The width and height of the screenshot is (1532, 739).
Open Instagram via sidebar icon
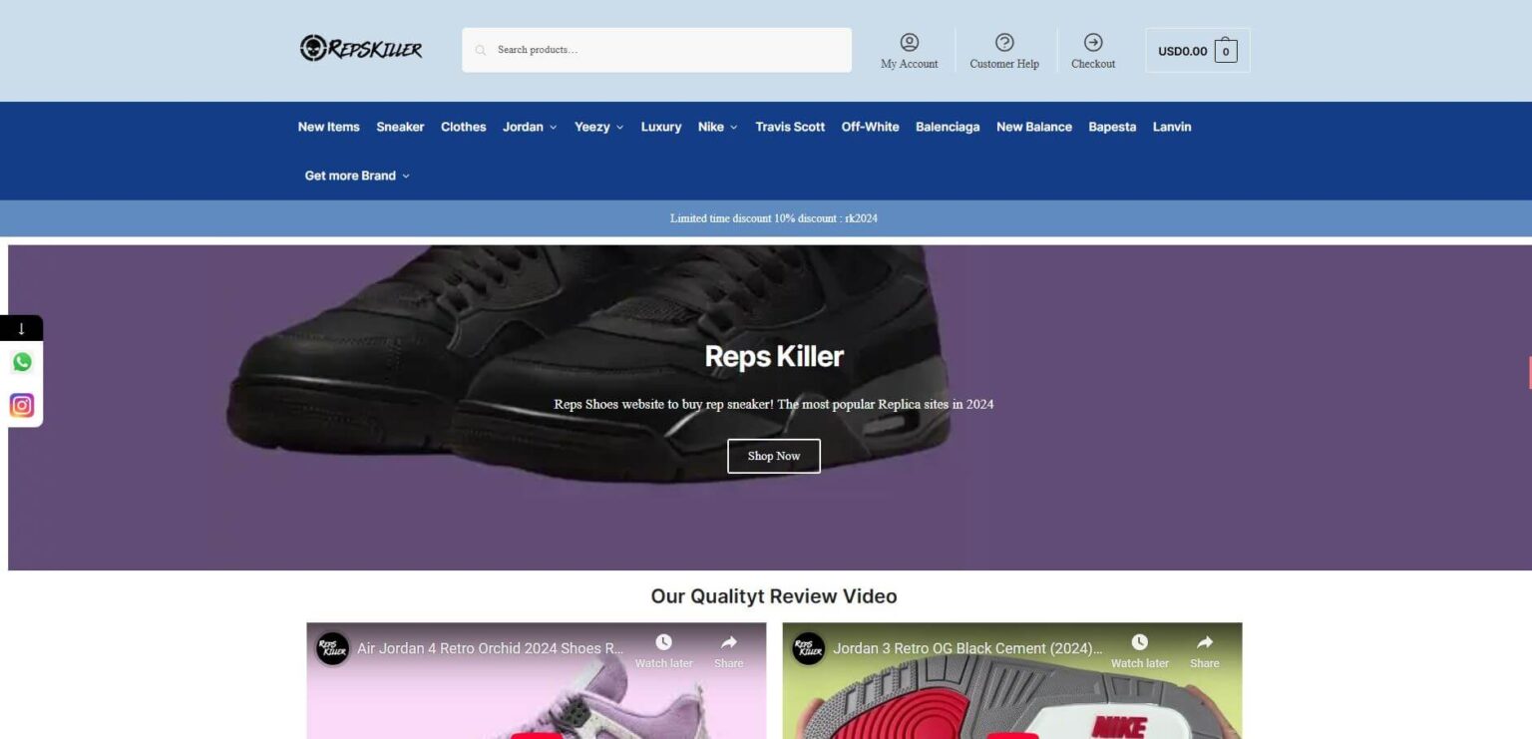pos(21,404)
